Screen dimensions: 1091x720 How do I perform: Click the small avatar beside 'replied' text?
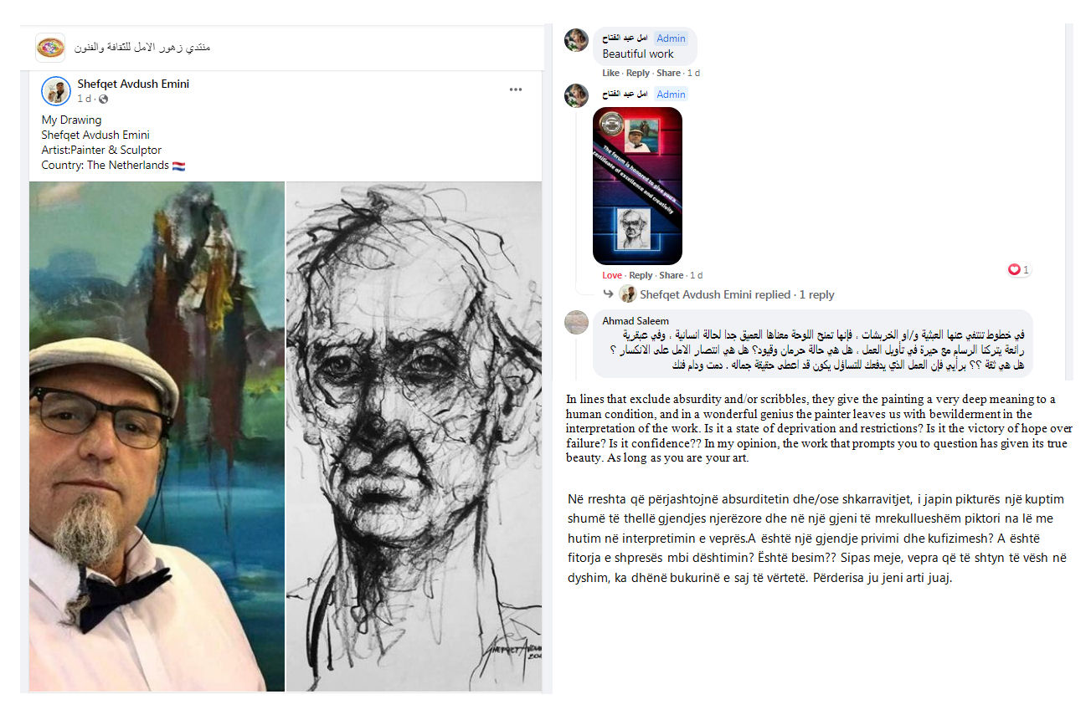[x=627, y=294]
